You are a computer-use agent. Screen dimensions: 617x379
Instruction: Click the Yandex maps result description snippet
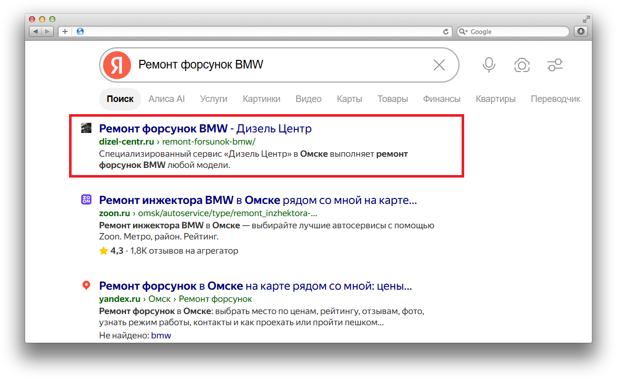[262, 317]
